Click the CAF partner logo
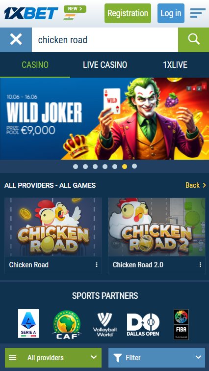 point(67,325)
